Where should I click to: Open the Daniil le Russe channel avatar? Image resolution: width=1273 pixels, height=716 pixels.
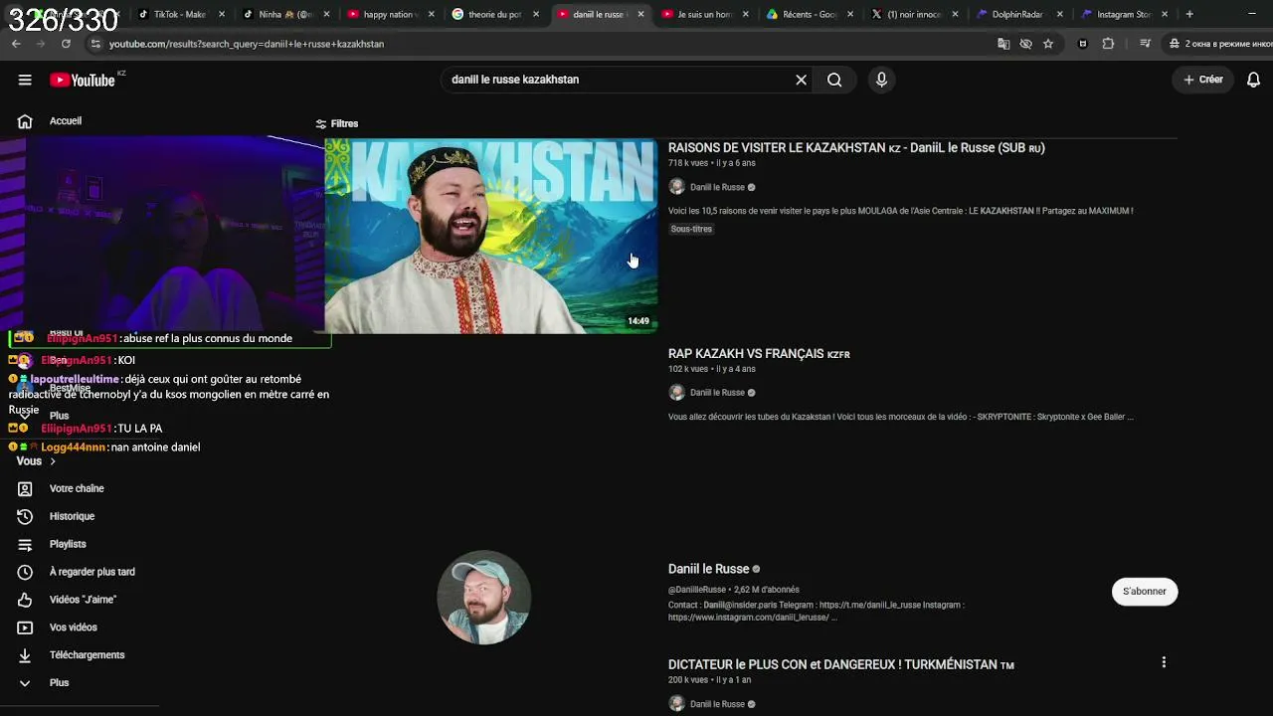484,597
